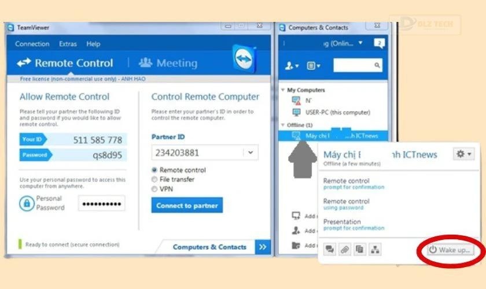Click the copy documents icon in popup
The height and width of the screenshot is (289, 486).
359,249
